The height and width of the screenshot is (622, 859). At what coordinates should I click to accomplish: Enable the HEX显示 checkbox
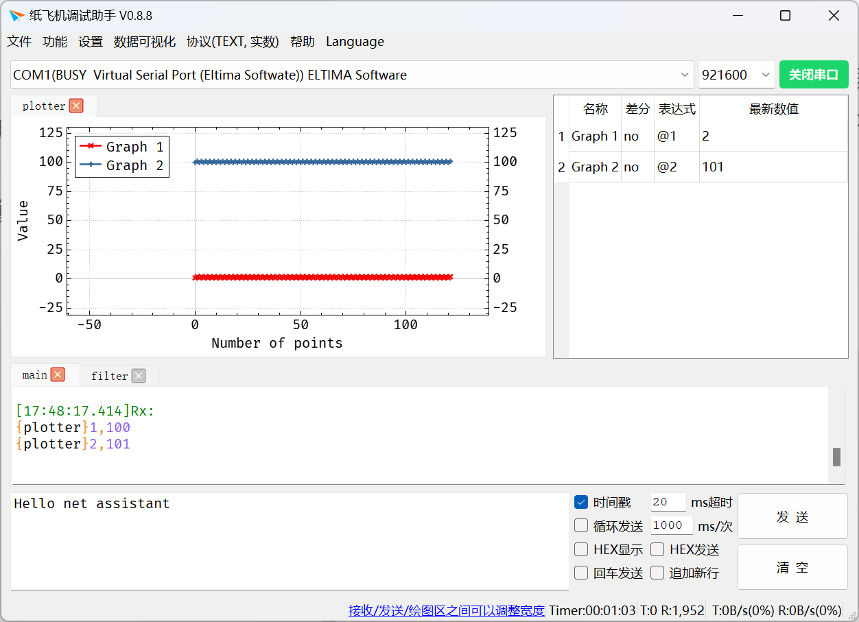[581, 549]
